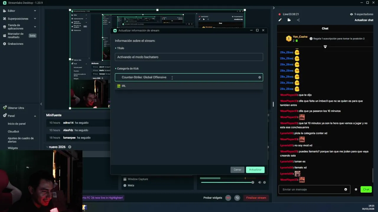Click the gold rank 1 badge
The image size is (378, 212).
289,39
